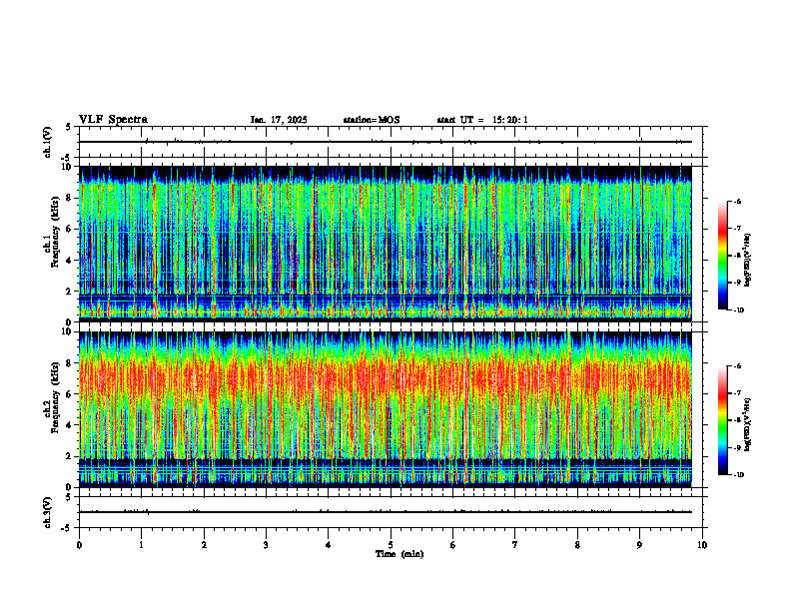Click the ch.3(V) waveform strip at bottom
The image size is (791, 611).
pos(393,512)
